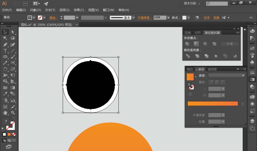Select the Scale tool

pos(13,69)
